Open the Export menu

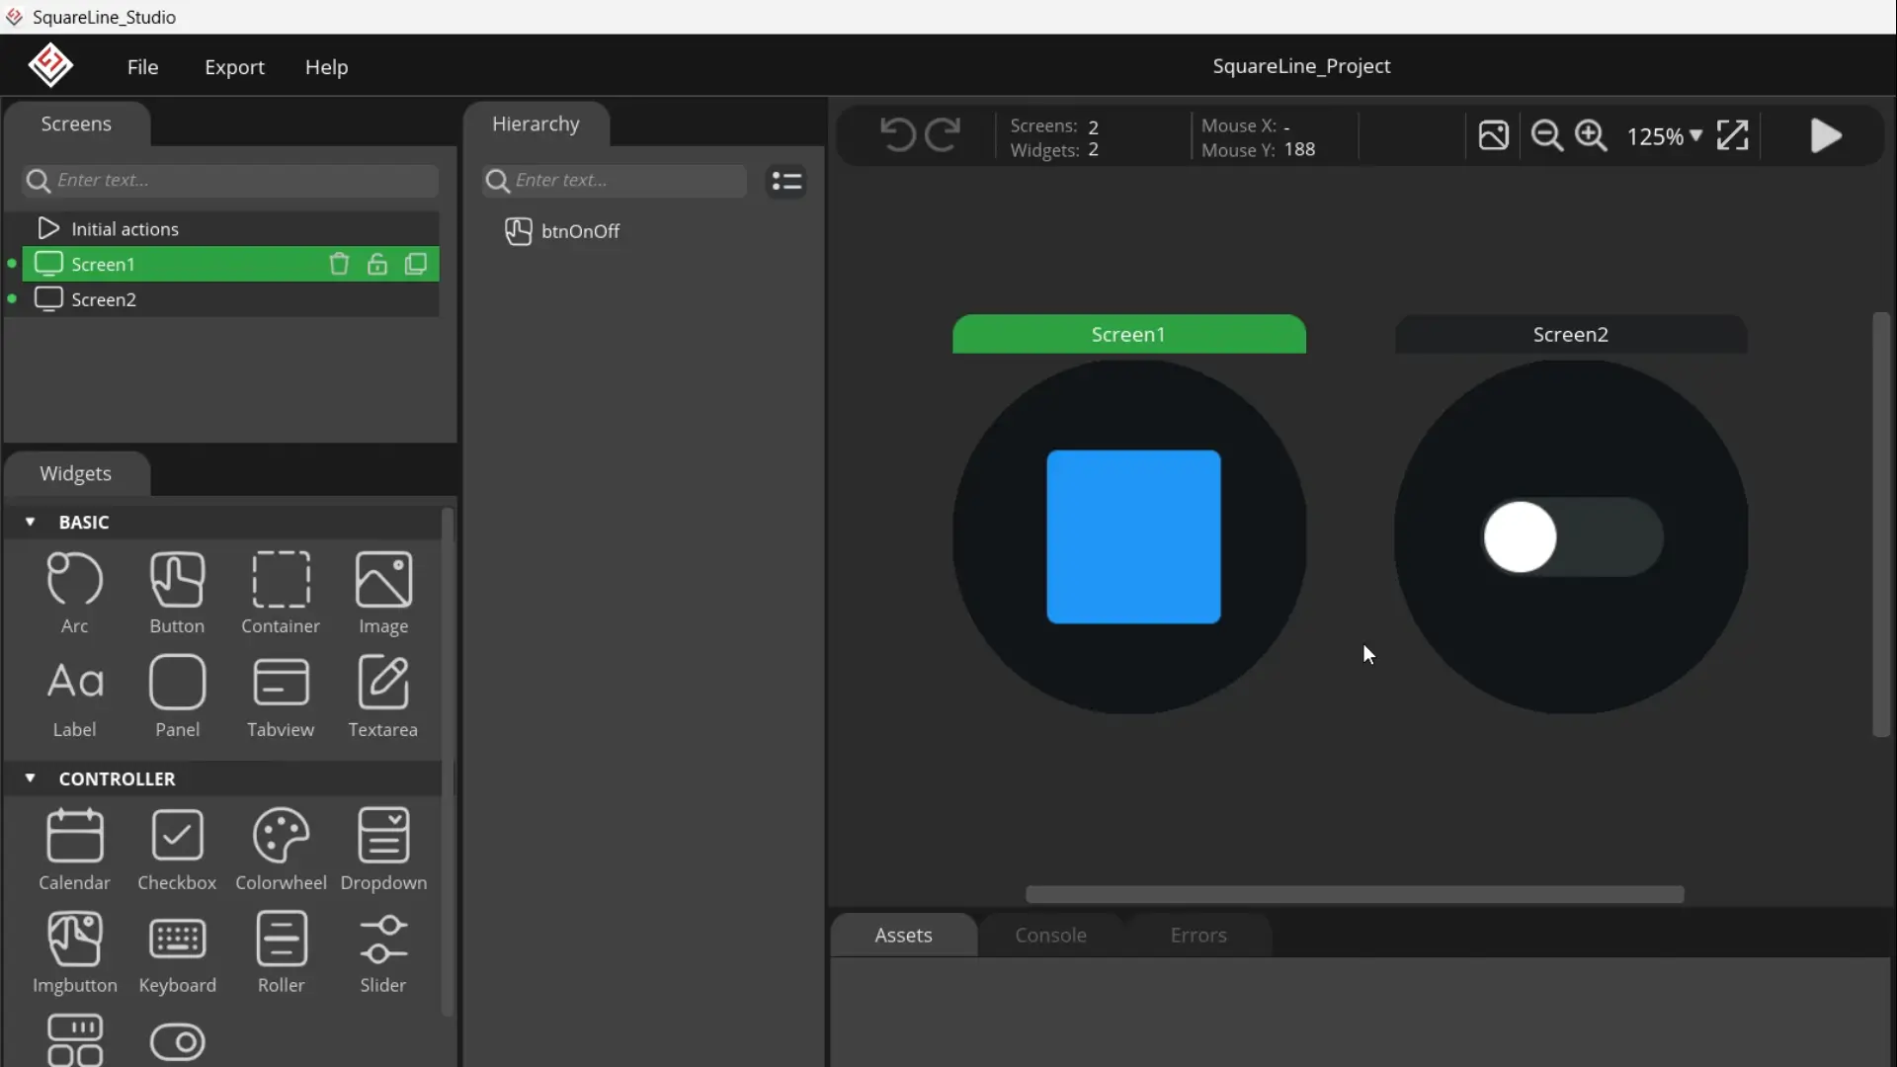pos(234,67)
